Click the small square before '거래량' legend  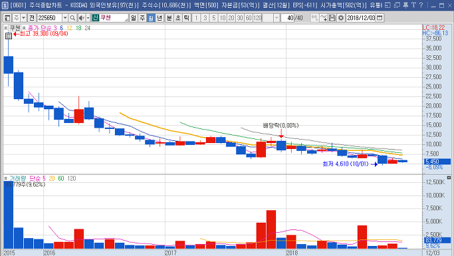point(6,179)
